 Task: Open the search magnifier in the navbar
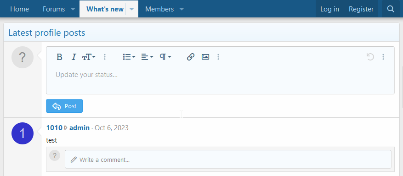tap(391, 9)
